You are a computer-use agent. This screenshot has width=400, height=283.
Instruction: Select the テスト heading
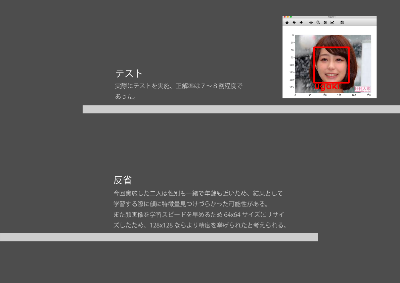tap(129, 73)
